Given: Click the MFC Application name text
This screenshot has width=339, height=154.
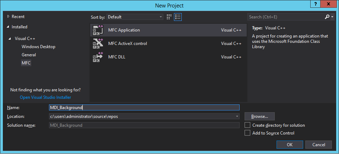Looking at the screenshot, I should pyautogui.click(x=124, y=30).
